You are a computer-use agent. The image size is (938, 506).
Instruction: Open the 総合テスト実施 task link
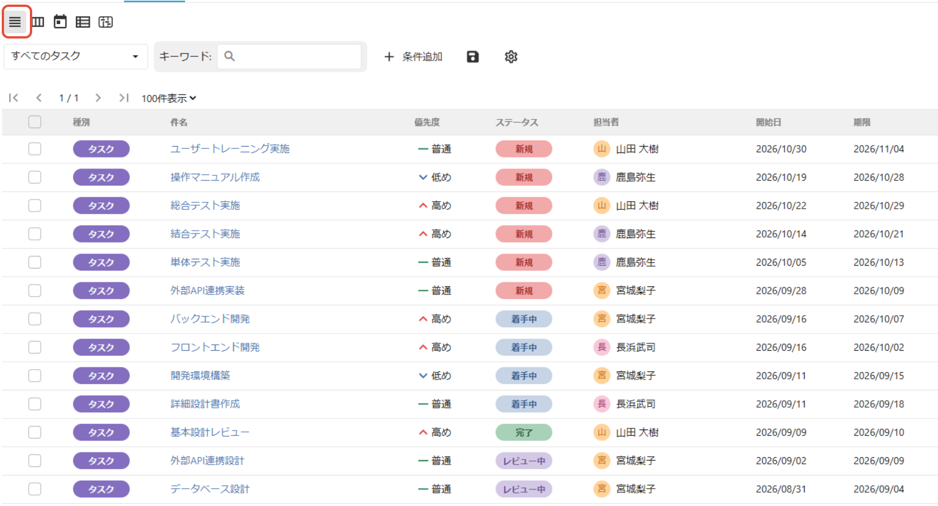coord(205,205)
